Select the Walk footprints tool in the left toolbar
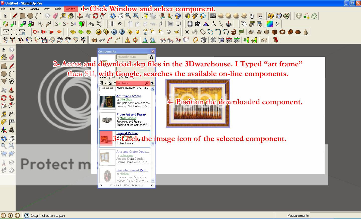Screen dimensions: 361x219 tap(4, 170)
